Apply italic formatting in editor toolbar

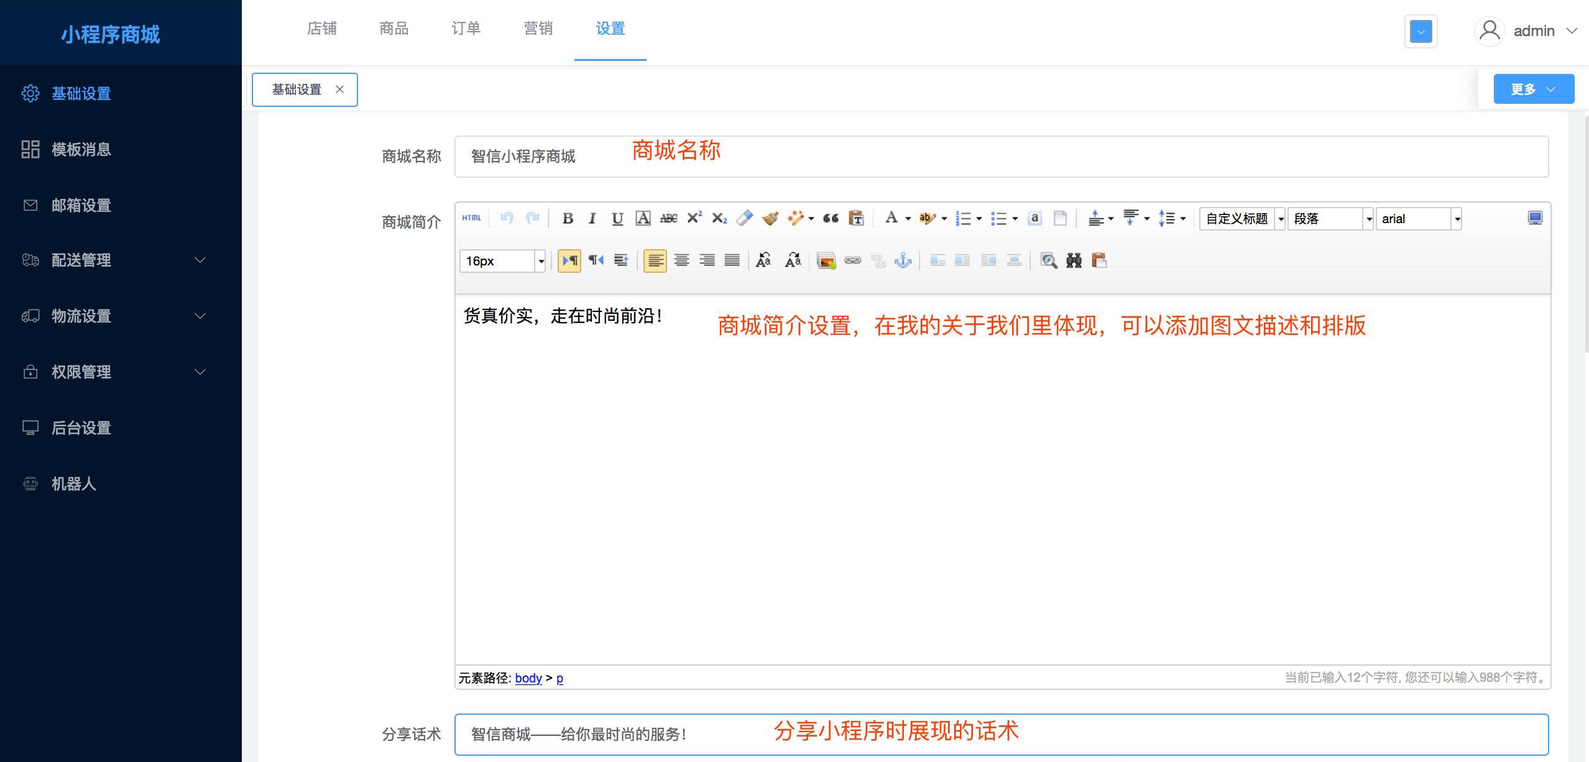[x=592, y=218]
